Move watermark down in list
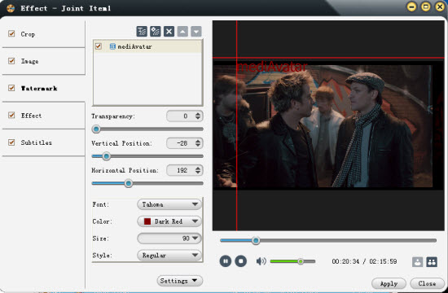448x293 pixels. click(x=196, y=31)
